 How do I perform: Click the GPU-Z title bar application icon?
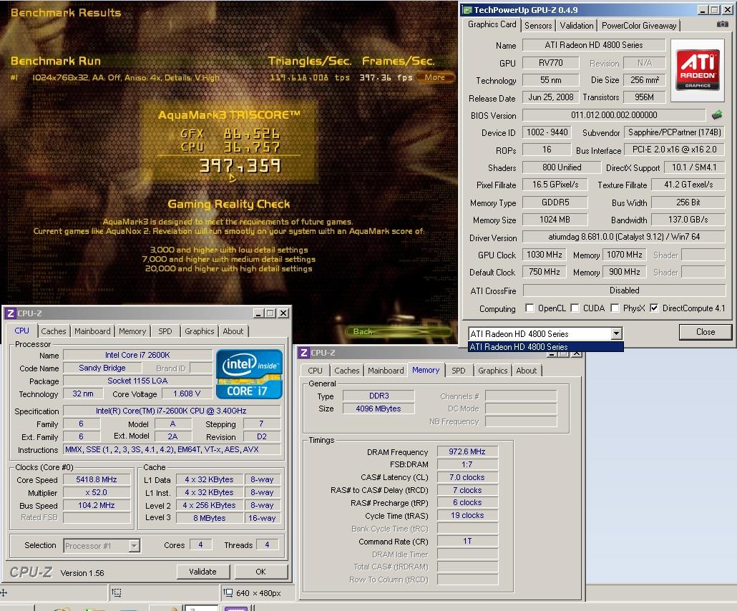pos(467,10)
